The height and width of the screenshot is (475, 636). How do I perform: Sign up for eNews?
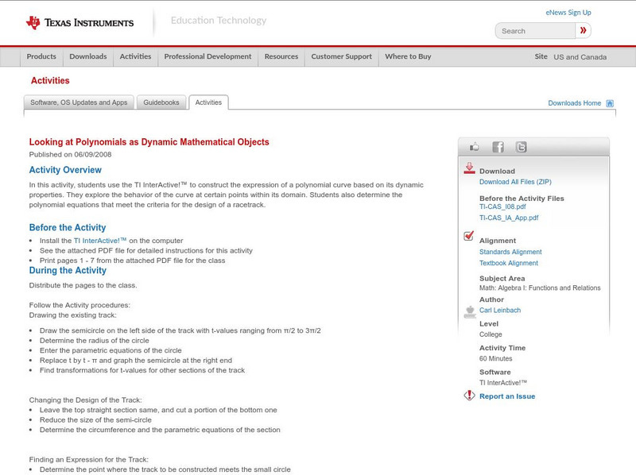pos(567,12)
